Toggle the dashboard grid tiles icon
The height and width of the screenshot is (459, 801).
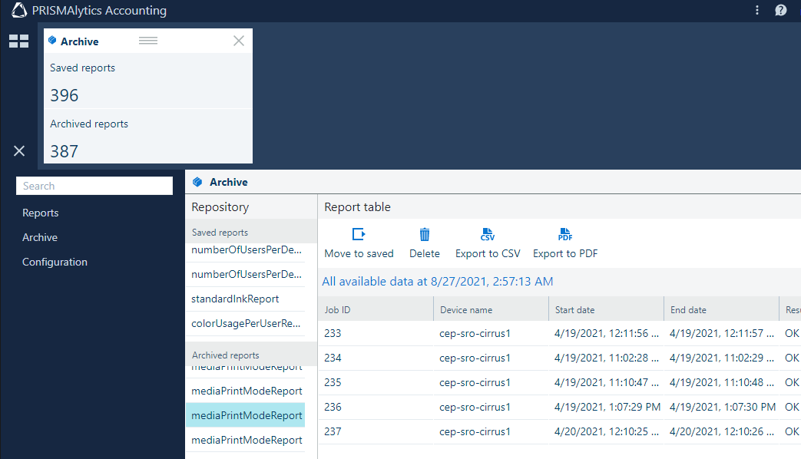tap(18, 41)
